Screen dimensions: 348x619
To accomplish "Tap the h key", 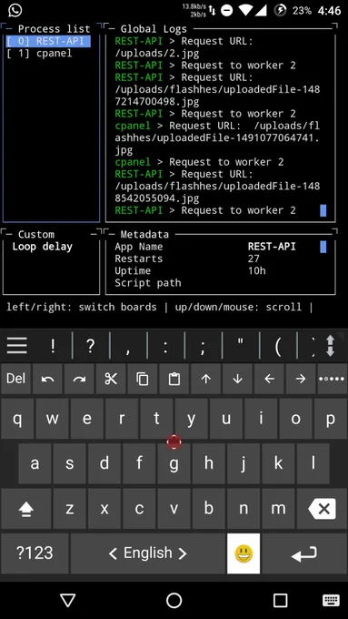I will pos(208,463).
